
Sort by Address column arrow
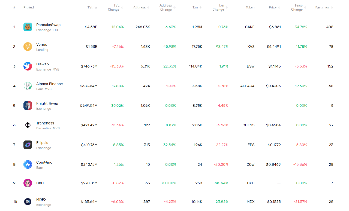pos(148,7)
